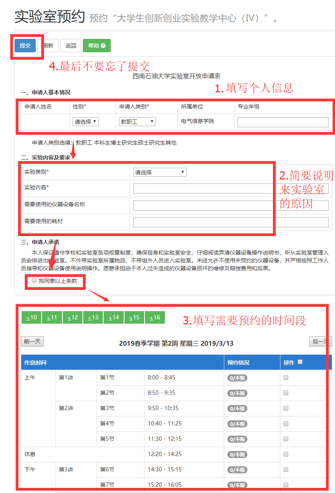Image resolution: width=335 pixels, height=493 pixels.
Task: Click the 休息 row label
Action: coord(30,454)
